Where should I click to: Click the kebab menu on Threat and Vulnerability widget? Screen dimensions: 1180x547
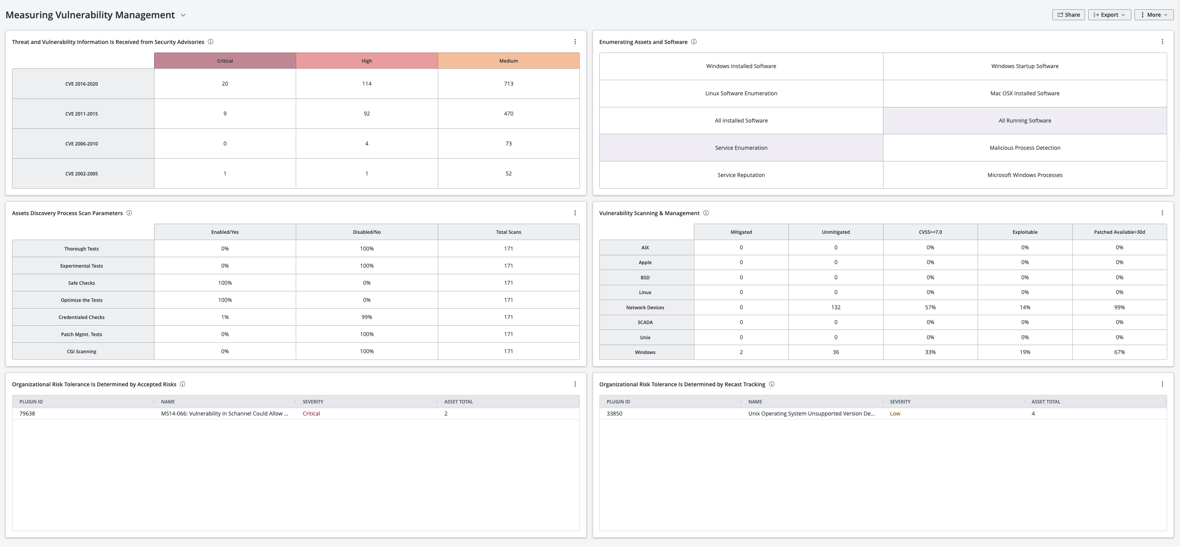[575, 41]
